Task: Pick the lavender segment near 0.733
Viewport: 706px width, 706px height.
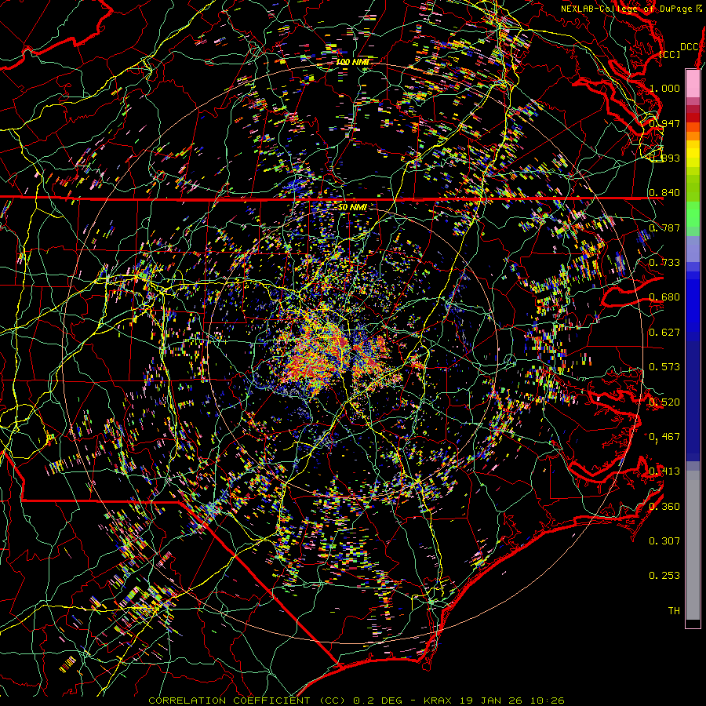Action: [x=693, y=249]
